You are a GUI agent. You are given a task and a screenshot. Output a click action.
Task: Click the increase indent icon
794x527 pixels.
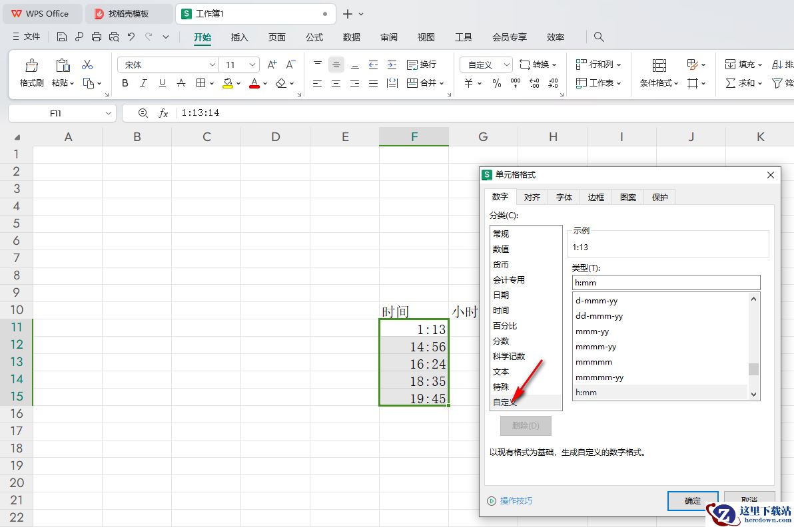point(392,65)
